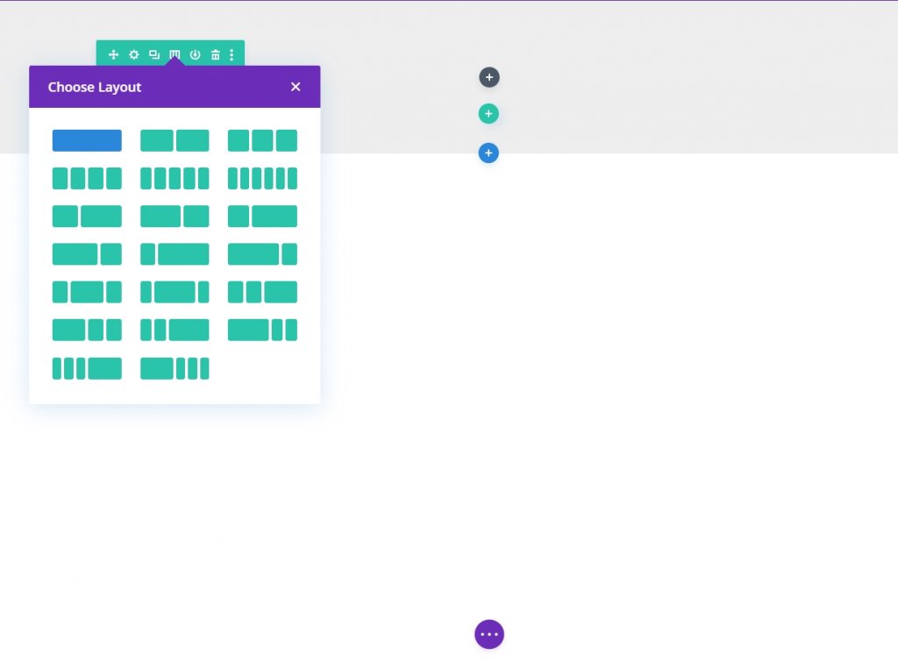898x662 pixels.
Task: Pick the five equal columns layout
Action: (175, 178)
